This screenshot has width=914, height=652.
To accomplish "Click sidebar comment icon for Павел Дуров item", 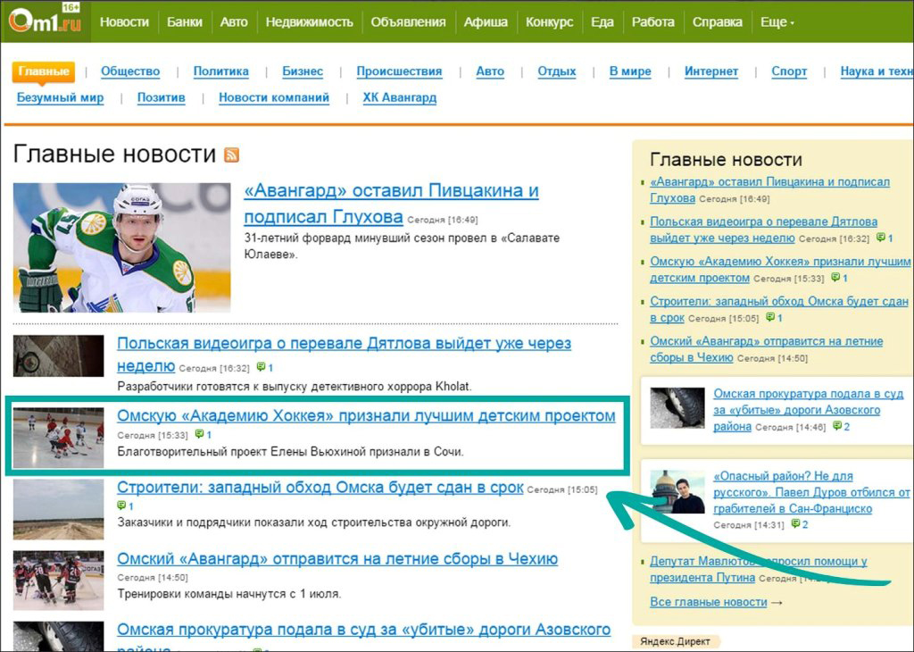I will click(x=795, y=523).
